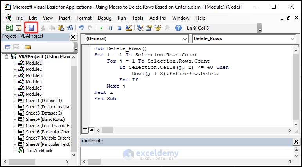Click View Code icon in Project panel
The image size is (302, 167).
point(7,47)
